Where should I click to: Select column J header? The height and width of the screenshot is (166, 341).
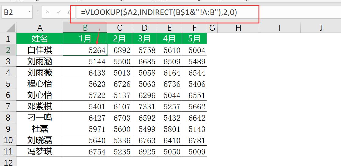[321, 28]
